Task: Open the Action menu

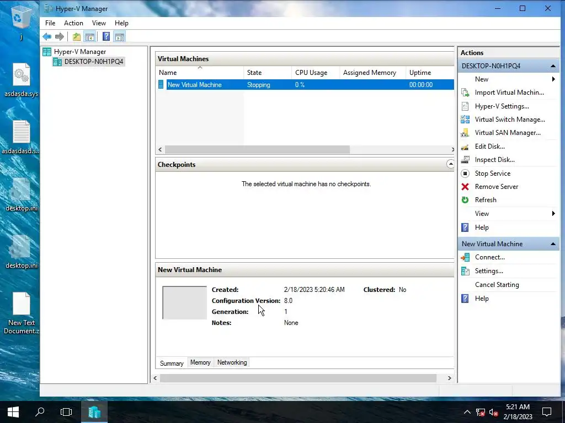Action: point(73,23)
